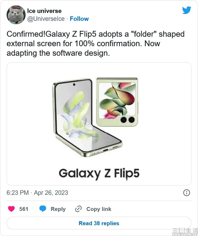The height and width of the screenshot is (236, 198).
Task: Click the Ice universe display name
Action: pos(44,11)
